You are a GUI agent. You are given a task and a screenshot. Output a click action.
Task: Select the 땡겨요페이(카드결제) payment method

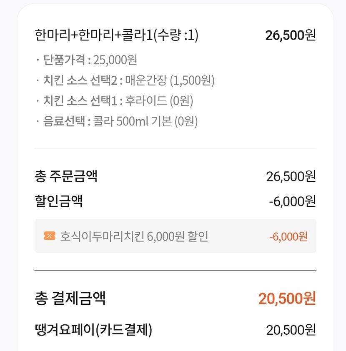(x=93, y=329)
